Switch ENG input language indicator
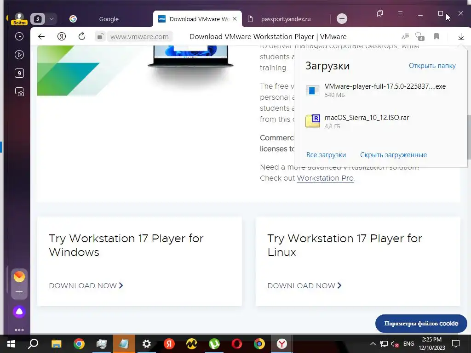 [408, 344]
